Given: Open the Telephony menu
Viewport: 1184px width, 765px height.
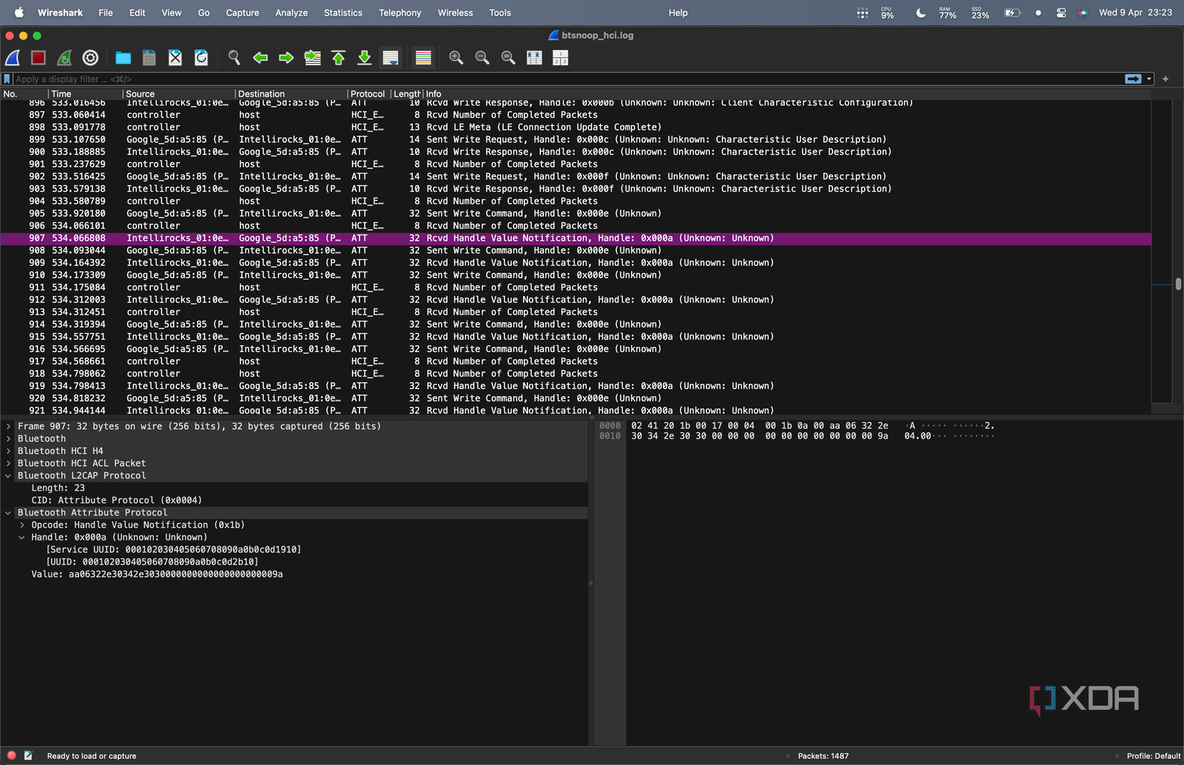Looking at the screenshot, I should point(400,13).
